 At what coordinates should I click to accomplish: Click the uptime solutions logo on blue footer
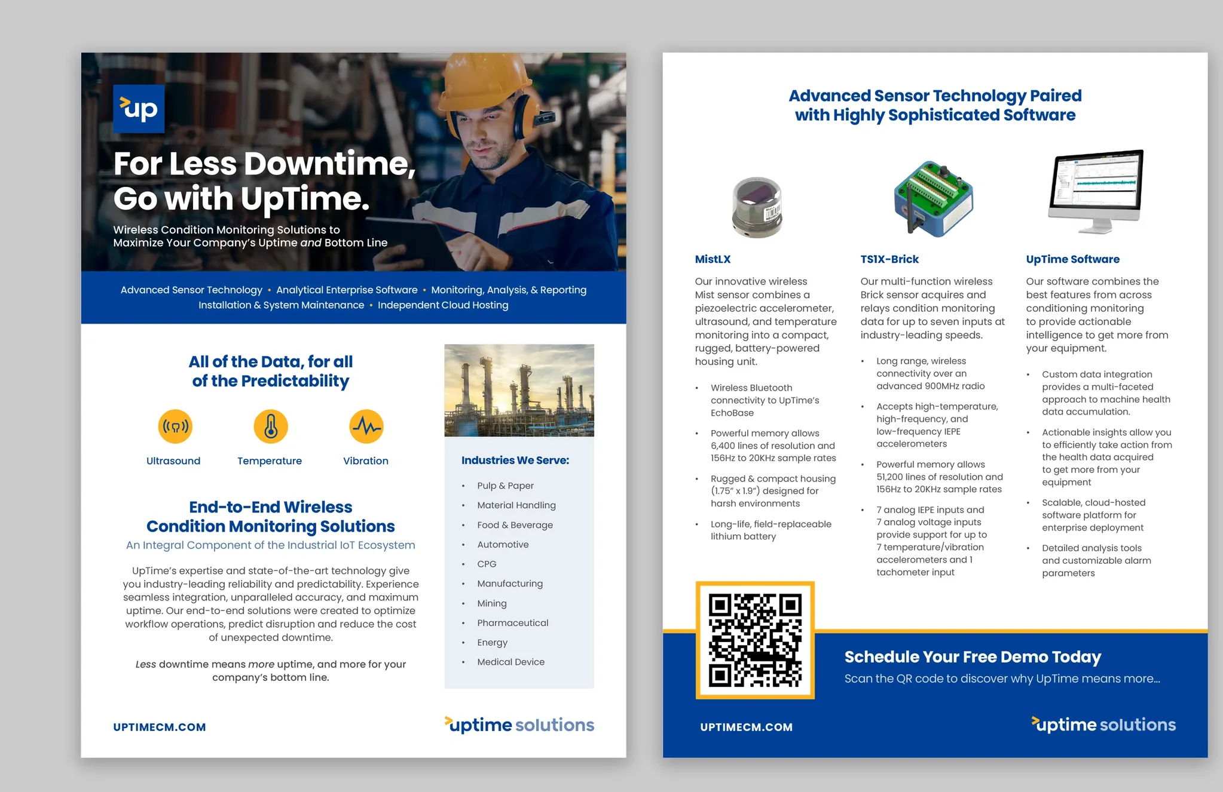(x=1103, y=725)
